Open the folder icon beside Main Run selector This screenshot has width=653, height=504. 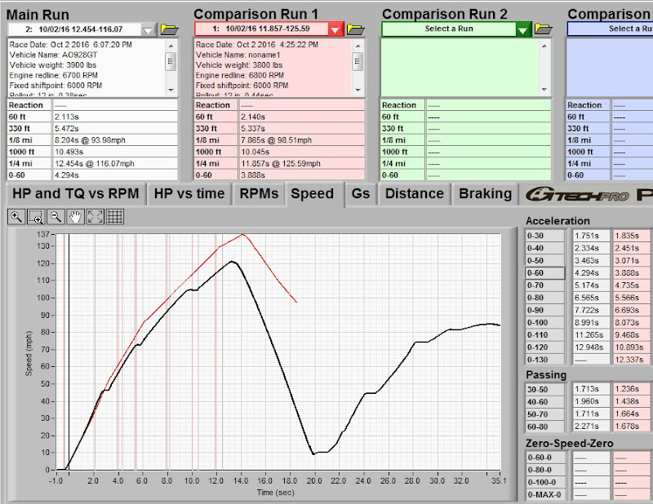pyautogui.click(x=170, y=29)
